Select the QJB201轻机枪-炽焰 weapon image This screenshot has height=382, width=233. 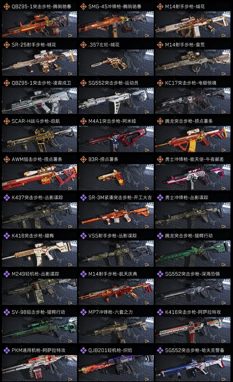(x=116, y=368)
